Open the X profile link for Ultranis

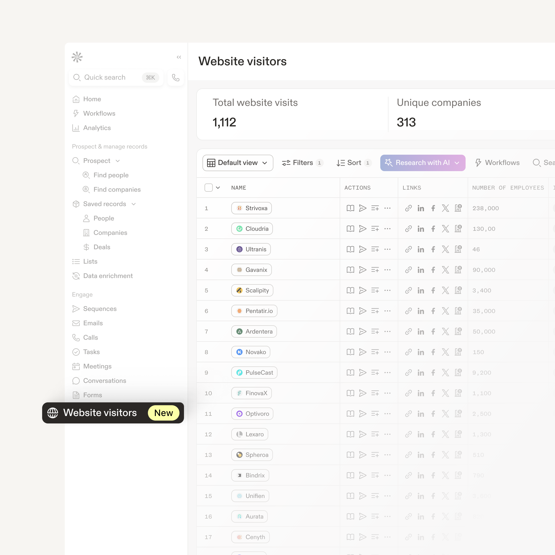click(446, 249)
